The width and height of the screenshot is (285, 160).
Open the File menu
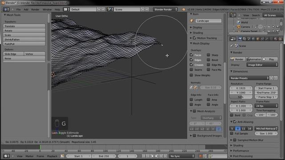19,9
